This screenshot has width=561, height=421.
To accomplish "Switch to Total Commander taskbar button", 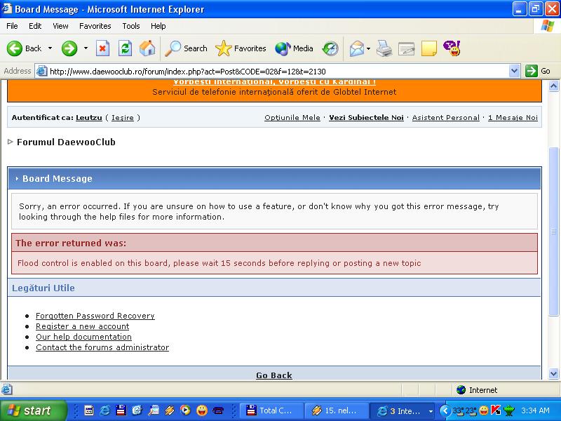I will tap(272, 410).
